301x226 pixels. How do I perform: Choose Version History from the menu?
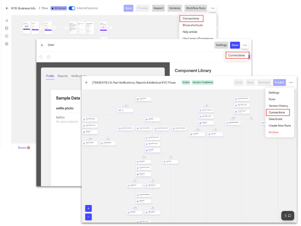tap(278, 106)
